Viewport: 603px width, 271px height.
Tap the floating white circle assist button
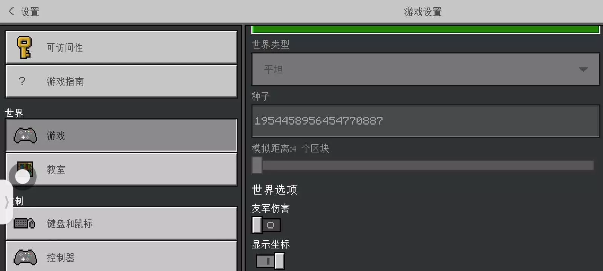coord(23,177)
